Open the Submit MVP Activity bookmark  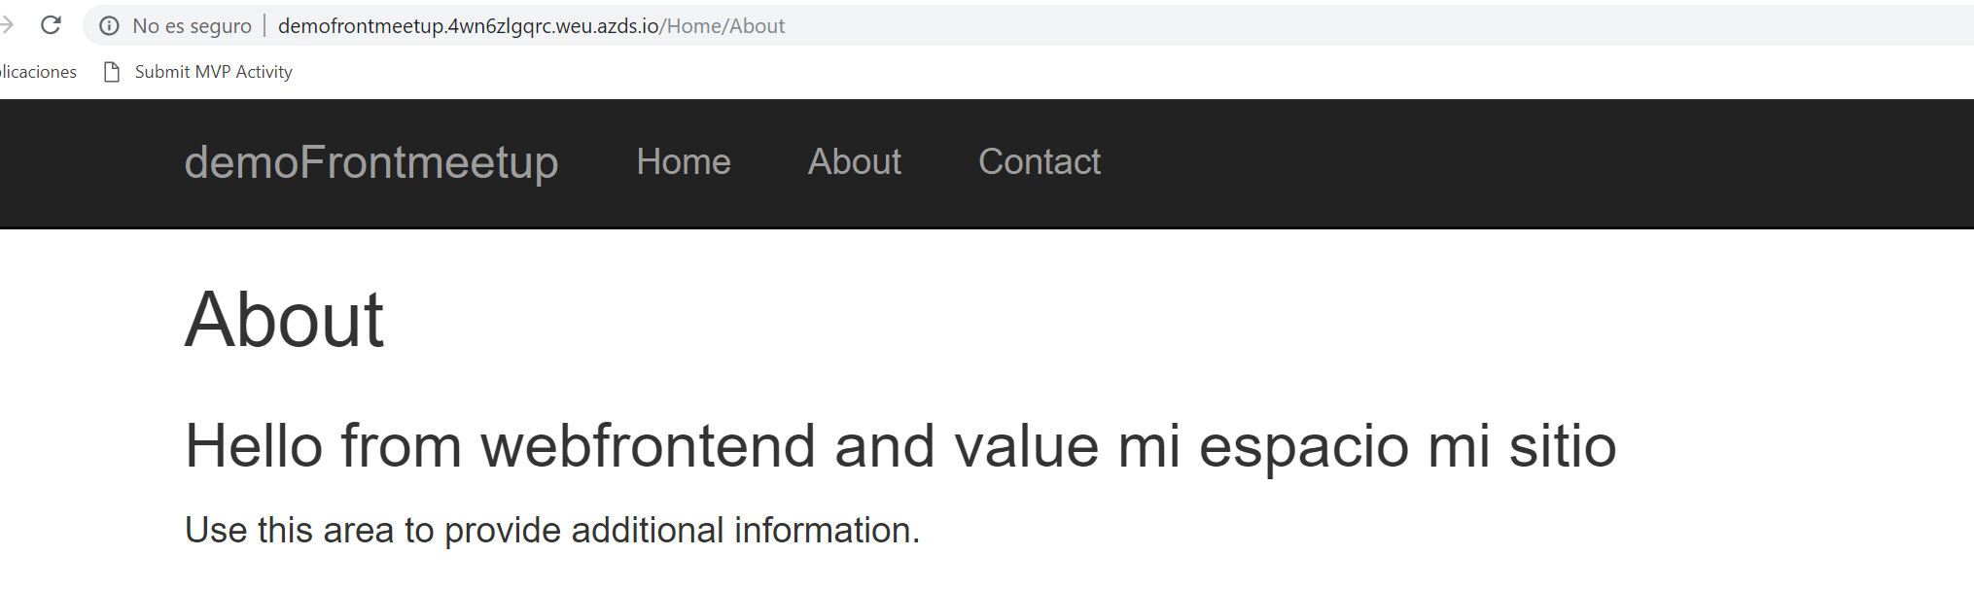(213, 72)
